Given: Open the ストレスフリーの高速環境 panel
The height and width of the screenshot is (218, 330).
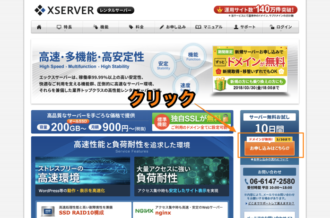Looking at the screenshot, I should coord(83,176).
